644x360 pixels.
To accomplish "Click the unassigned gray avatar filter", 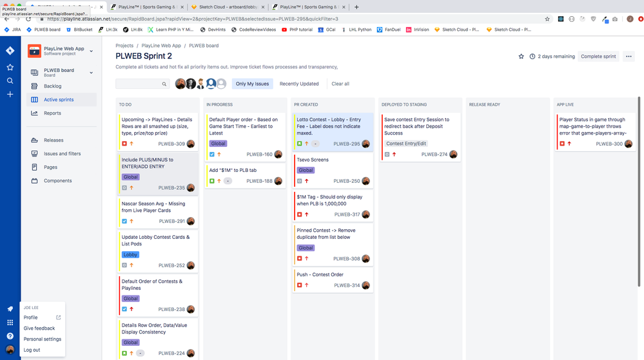I will tap(221, 84).
